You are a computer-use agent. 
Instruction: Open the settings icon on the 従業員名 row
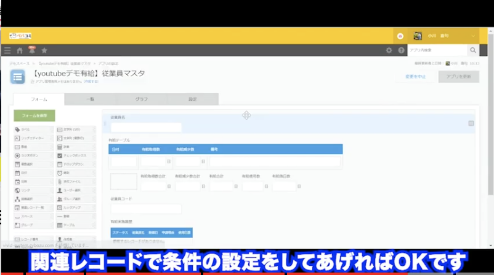coord(471,124)
